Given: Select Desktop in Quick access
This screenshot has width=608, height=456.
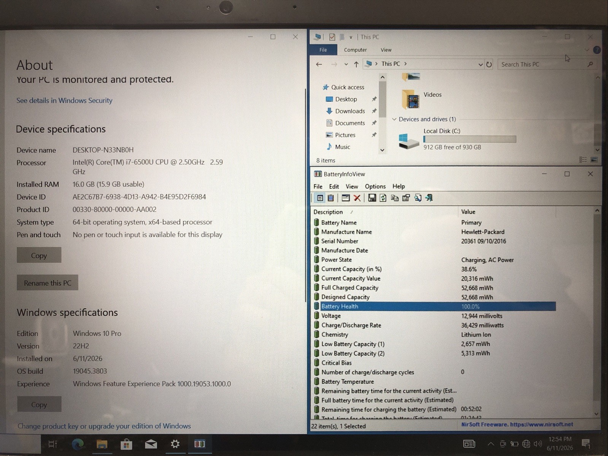Looking at the screenshot, I should 346,99.
